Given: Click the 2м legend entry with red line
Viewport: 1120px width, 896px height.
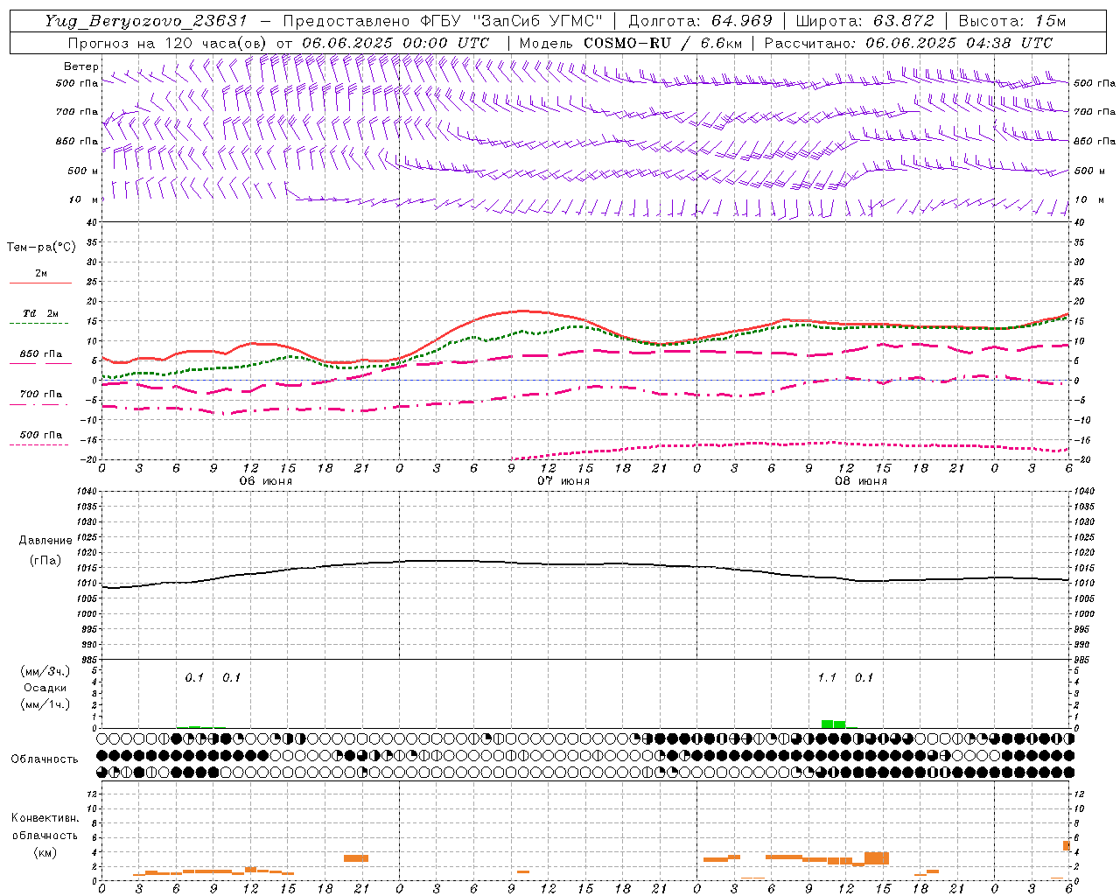Looking at the screenshot, I should pos(40,276).
